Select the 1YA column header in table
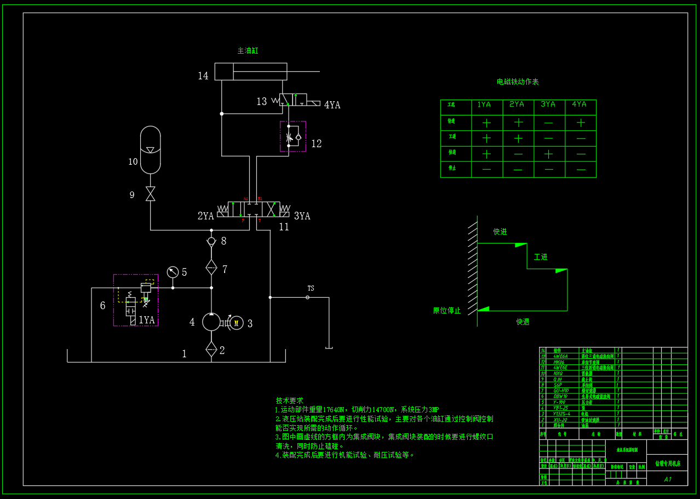The image size is (700, 499). (x=484, y=104)
